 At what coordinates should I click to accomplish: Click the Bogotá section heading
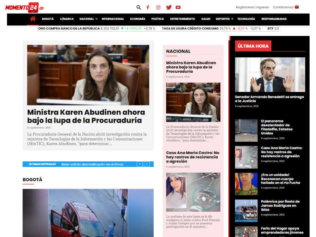[x=32, y=180]
